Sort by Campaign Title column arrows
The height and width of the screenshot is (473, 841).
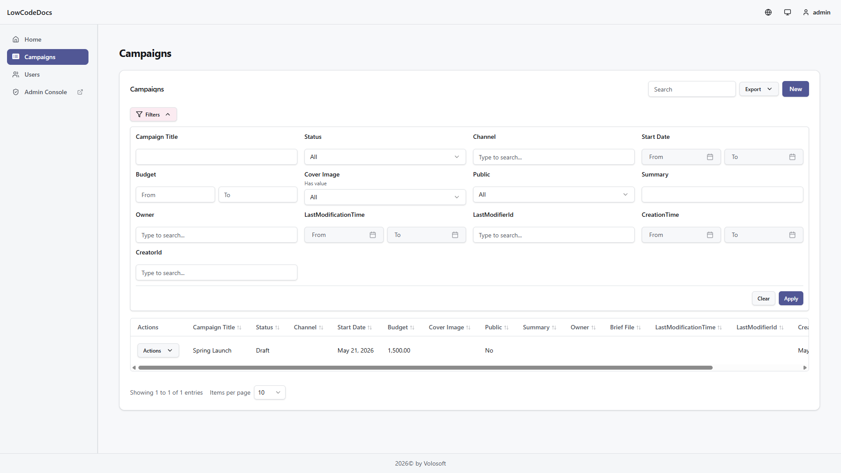(239, 328)
